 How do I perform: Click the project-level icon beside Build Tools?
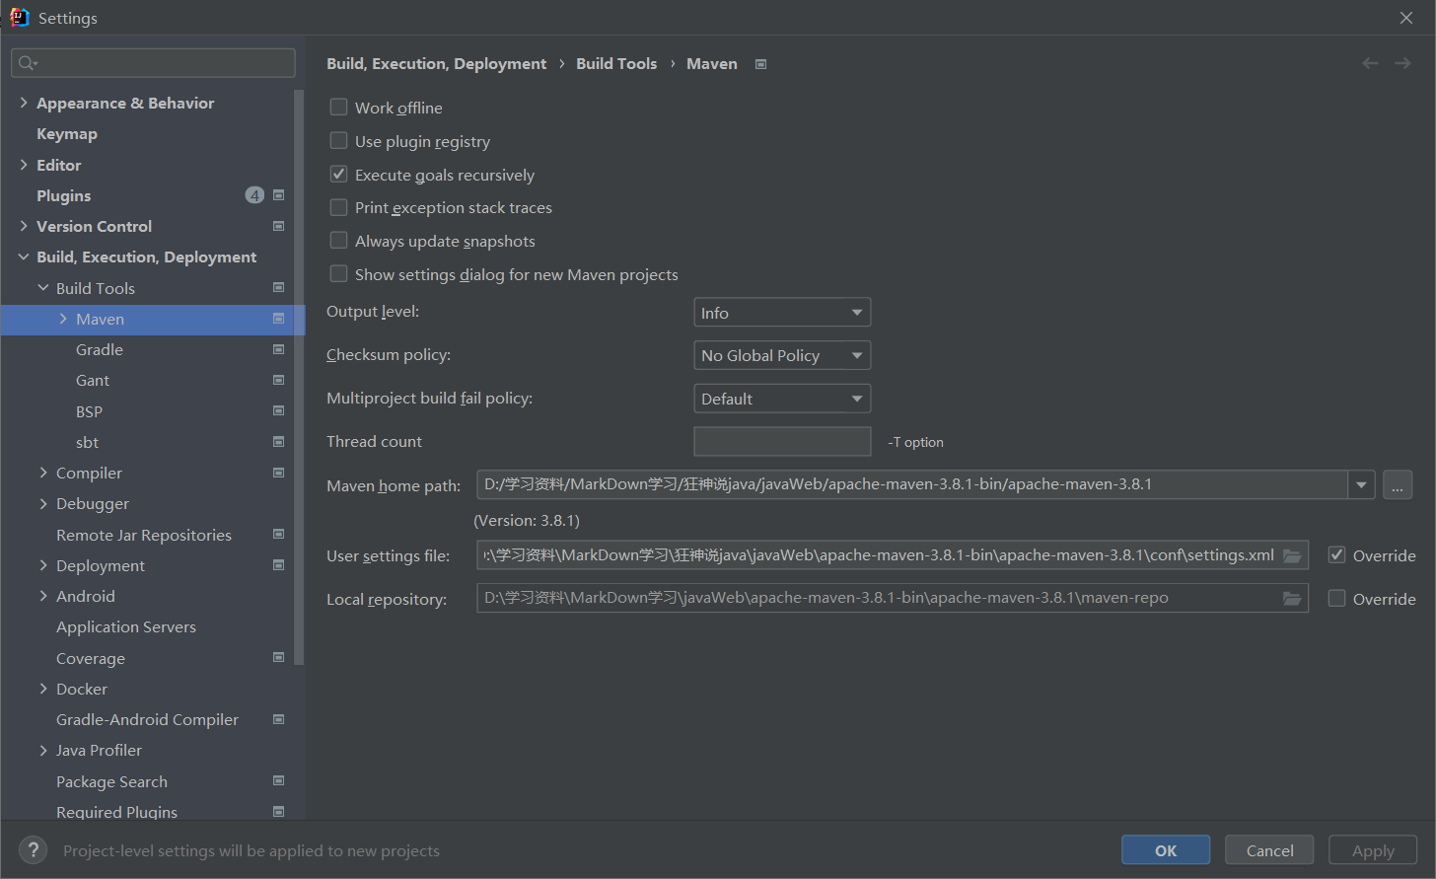[278, 288]
